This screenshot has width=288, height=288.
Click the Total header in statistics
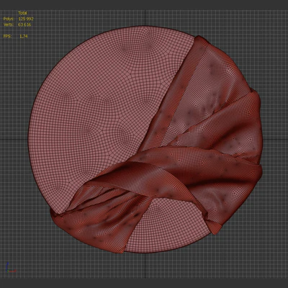click(23, 13)
